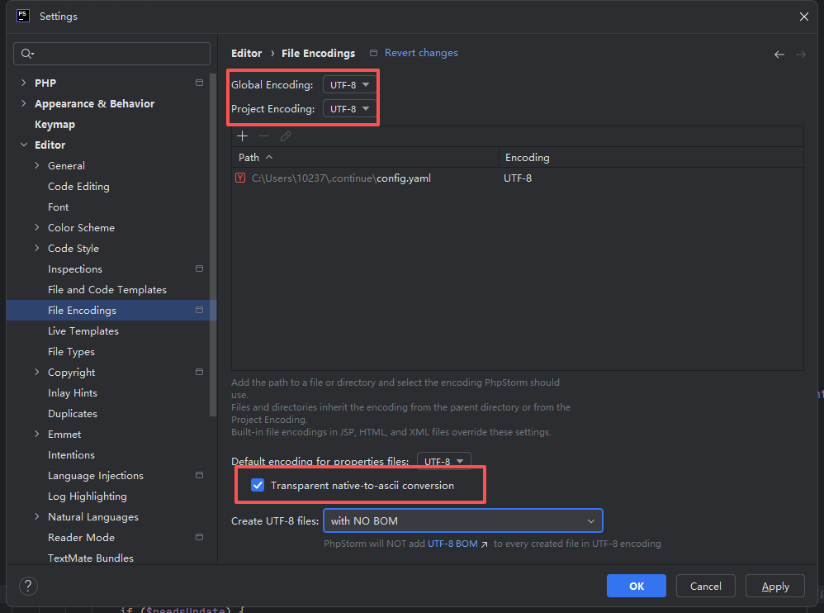Click the edit path pencil icon
The image size is (824, 613).
tap(286, 136)
